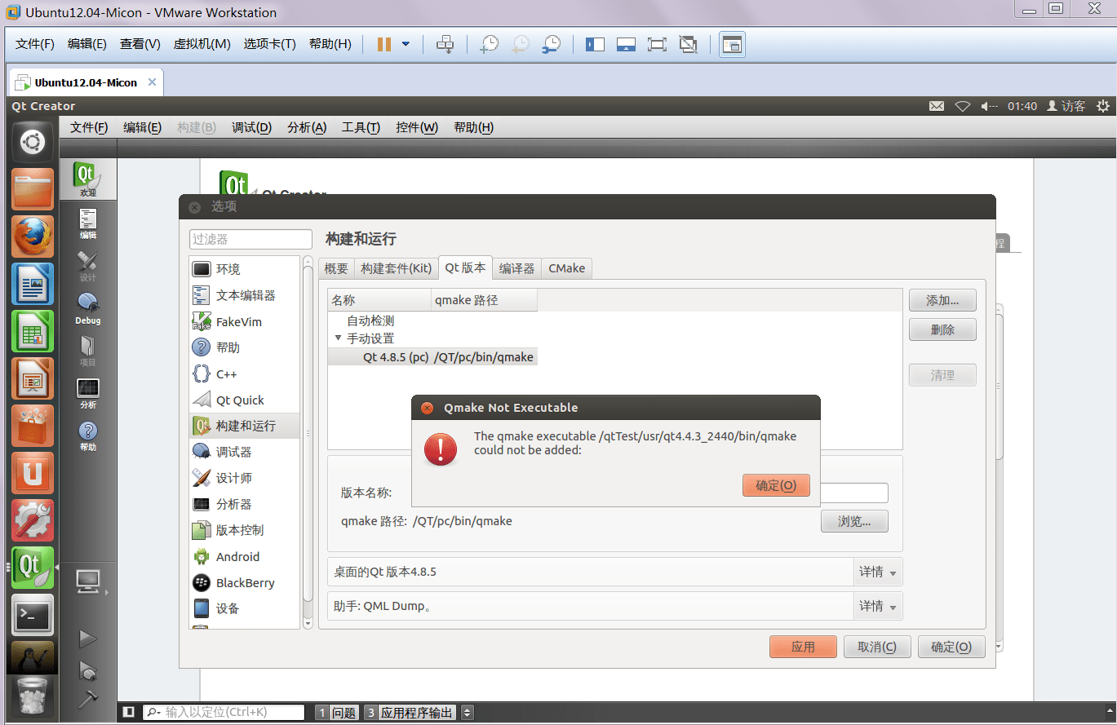This screenshot has height=725, width=1117.
Task: Select C++ options category
Action: coord(244,374)
